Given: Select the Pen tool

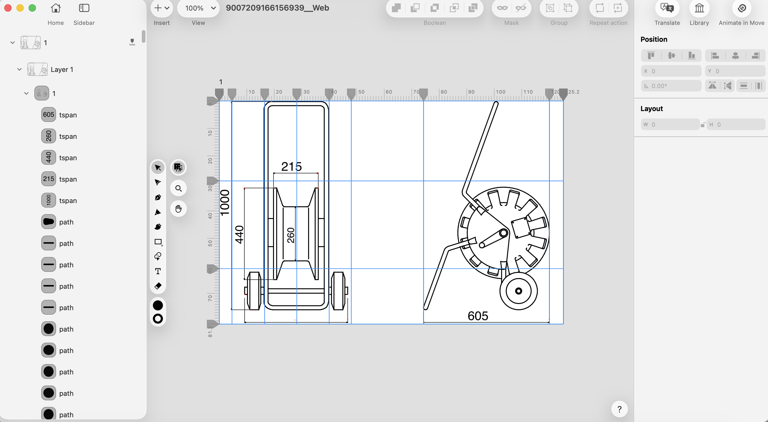Looking at the screenshot, I should [x=158, y=197].
